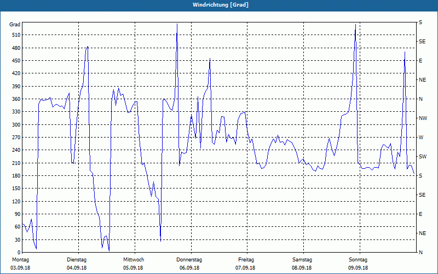Screen dimensions: 438x274
Task: Select the date 08.09.18
Action: 302,268
